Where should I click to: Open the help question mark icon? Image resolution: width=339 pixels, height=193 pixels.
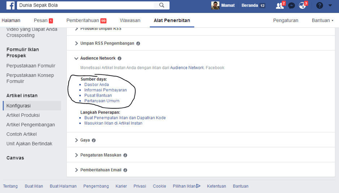(x=320, y=5)
